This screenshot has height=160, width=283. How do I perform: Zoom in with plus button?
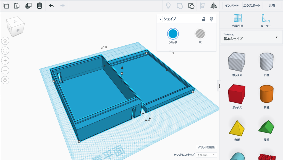(5, 60)
